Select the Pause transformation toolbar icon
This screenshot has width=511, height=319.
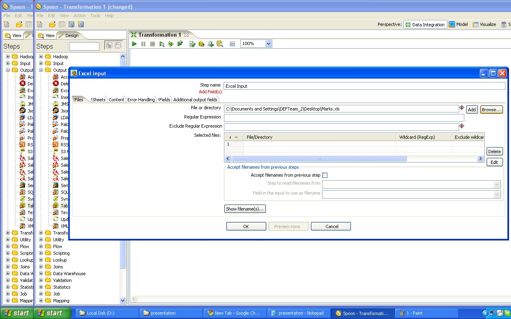[x=143, y=44]
